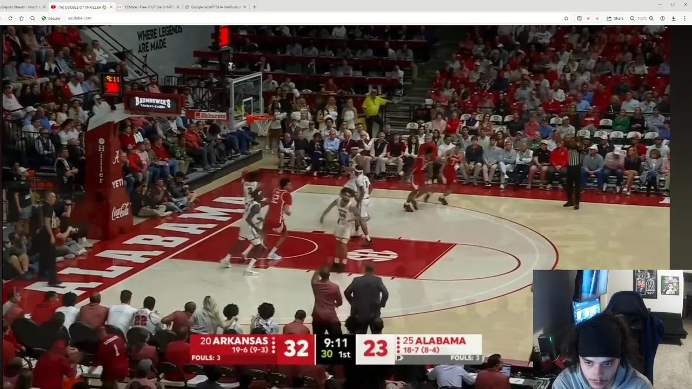The width and height of the screenshot is (692, 389).
Task: Select the DOUBLE OT THRILLER YouTube tab
Action: (81, 7)
